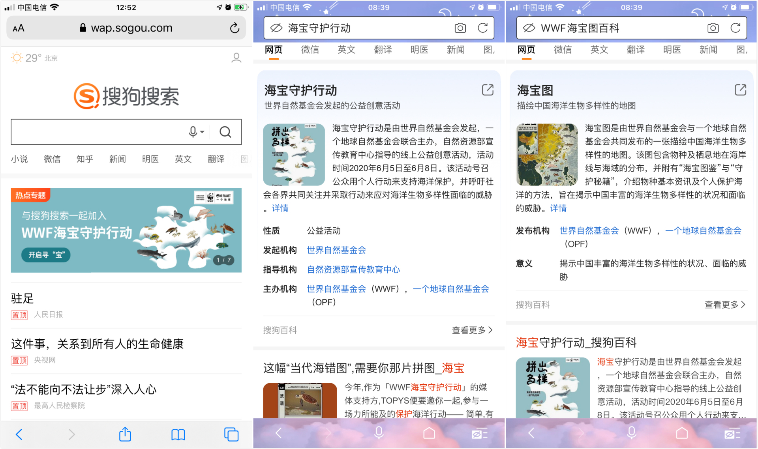Open the incognito menu icon in the right toolbar
758x449 pixels.
click(x=732, y=434)
